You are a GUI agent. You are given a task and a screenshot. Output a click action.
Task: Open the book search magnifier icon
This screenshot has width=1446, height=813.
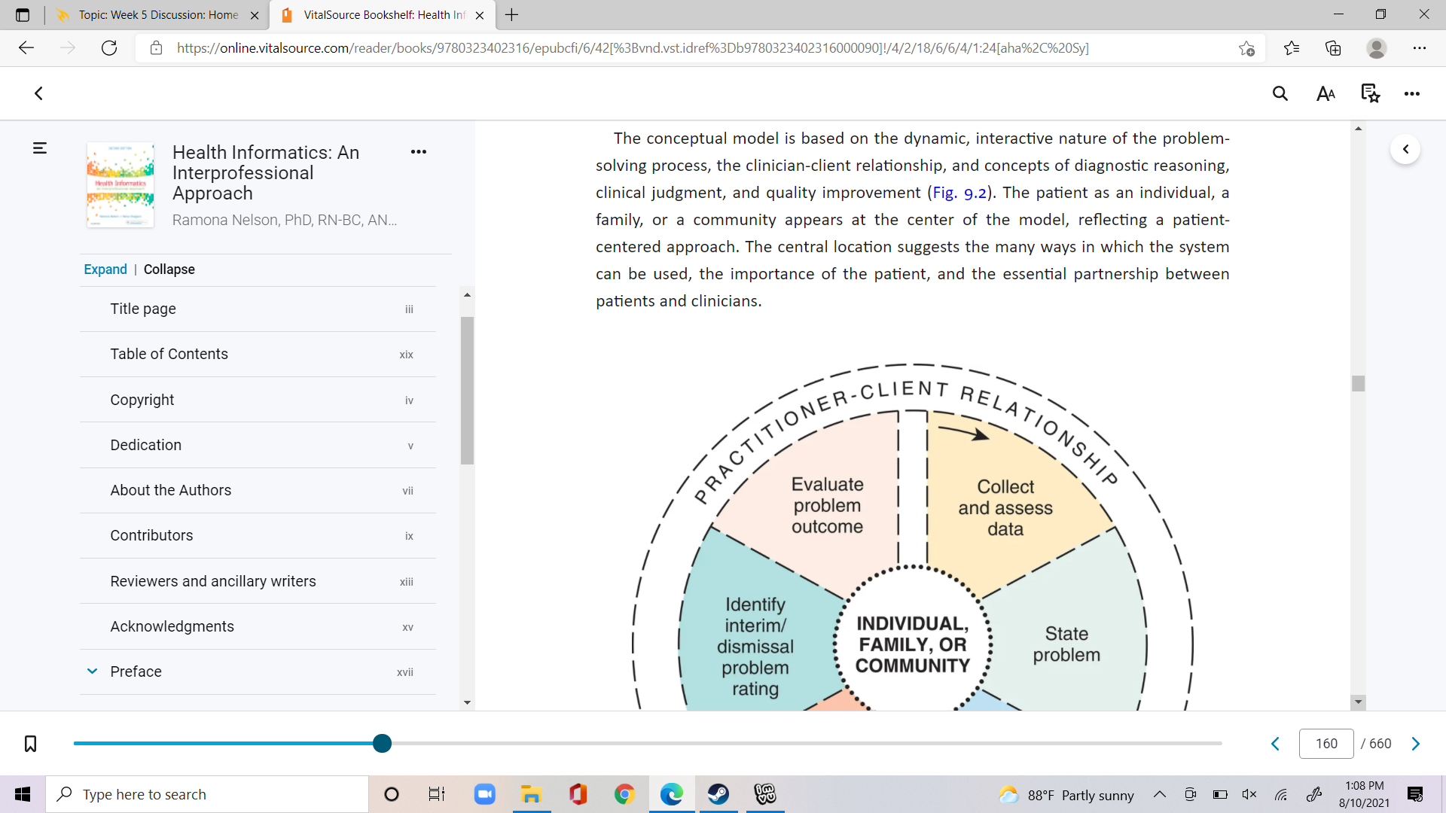click(1280, 93)
